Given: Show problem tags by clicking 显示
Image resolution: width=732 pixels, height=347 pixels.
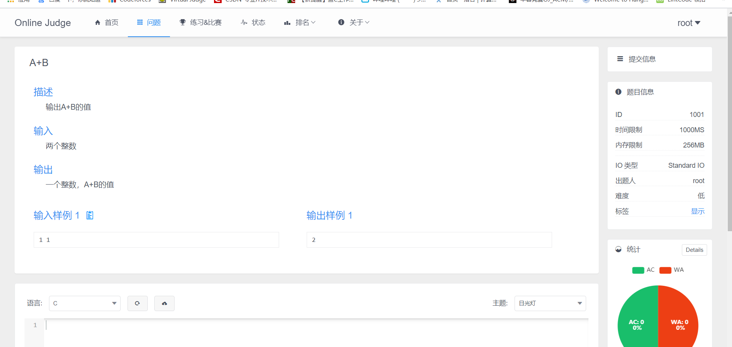Looking at the screenshot, I should [698, 211].
